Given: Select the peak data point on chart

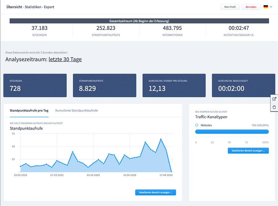Looking at the screenshot, I should tap(161, 139).
